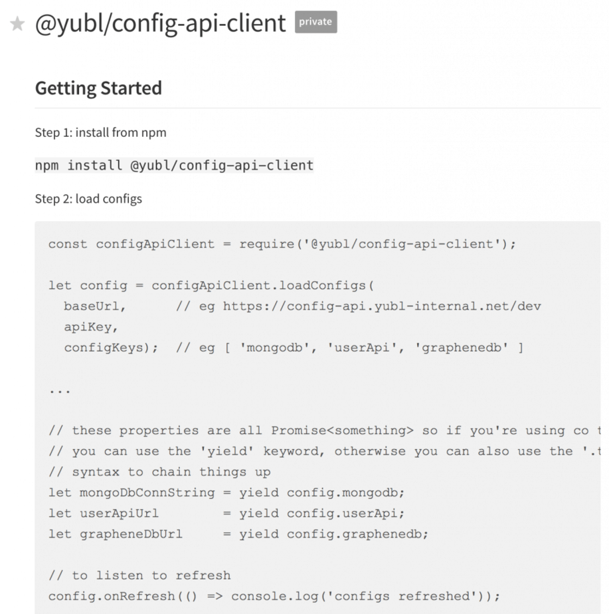The width and height of the screenshot is (609, 614).
Task: Click the npm install command snippet
Action: coord(174,165)
